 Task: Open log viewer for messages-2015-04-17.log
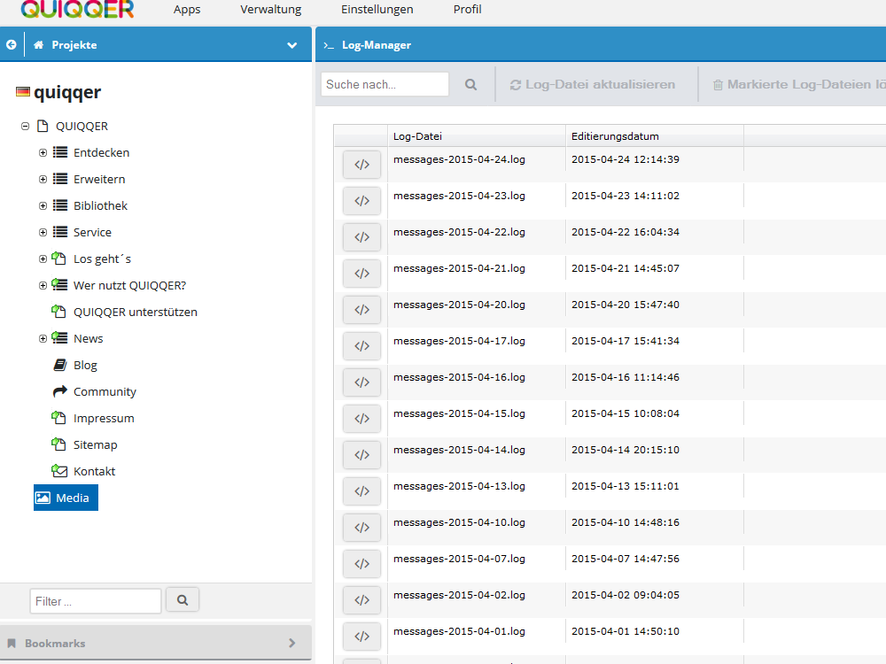coord(361,346)
